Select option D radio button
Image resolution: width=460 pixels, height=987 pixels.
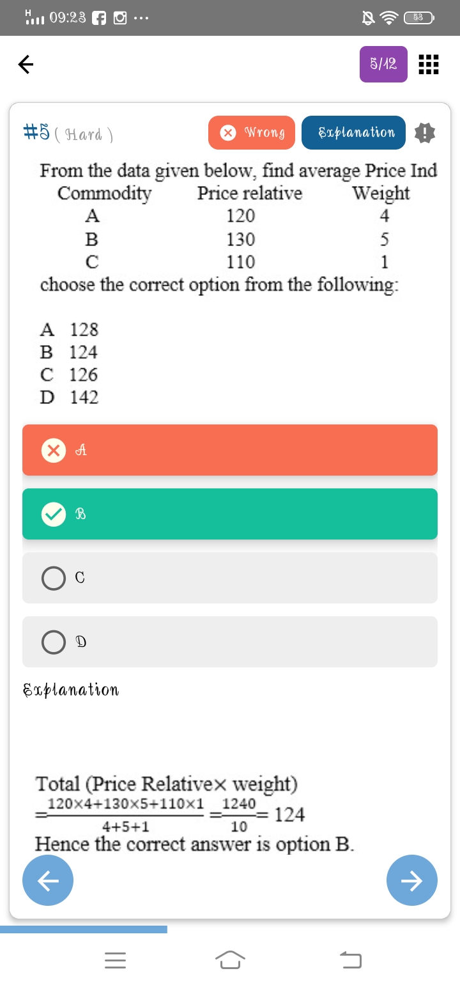tap(54, 642)
